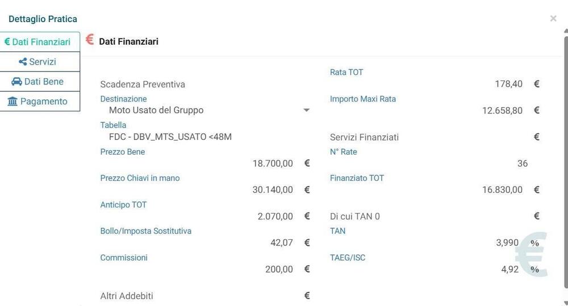Select the Prezzo Chiavi in mano amount
This screenshot has width=568, height=306.
coord(273,190)
